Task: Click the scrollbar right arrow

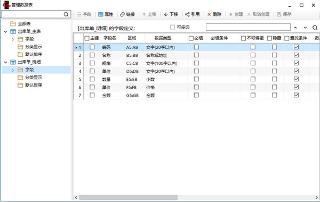Action: point(316,198)
